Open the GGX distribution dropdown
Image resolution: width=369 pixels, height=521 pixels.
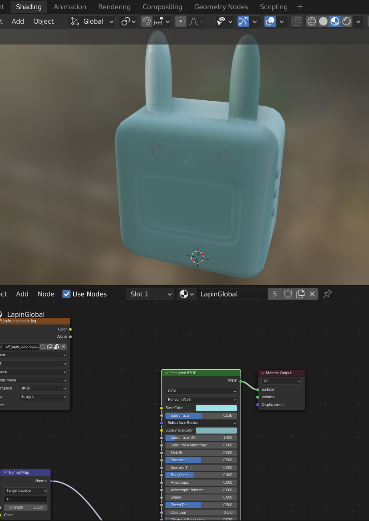[x=201, y=391]
